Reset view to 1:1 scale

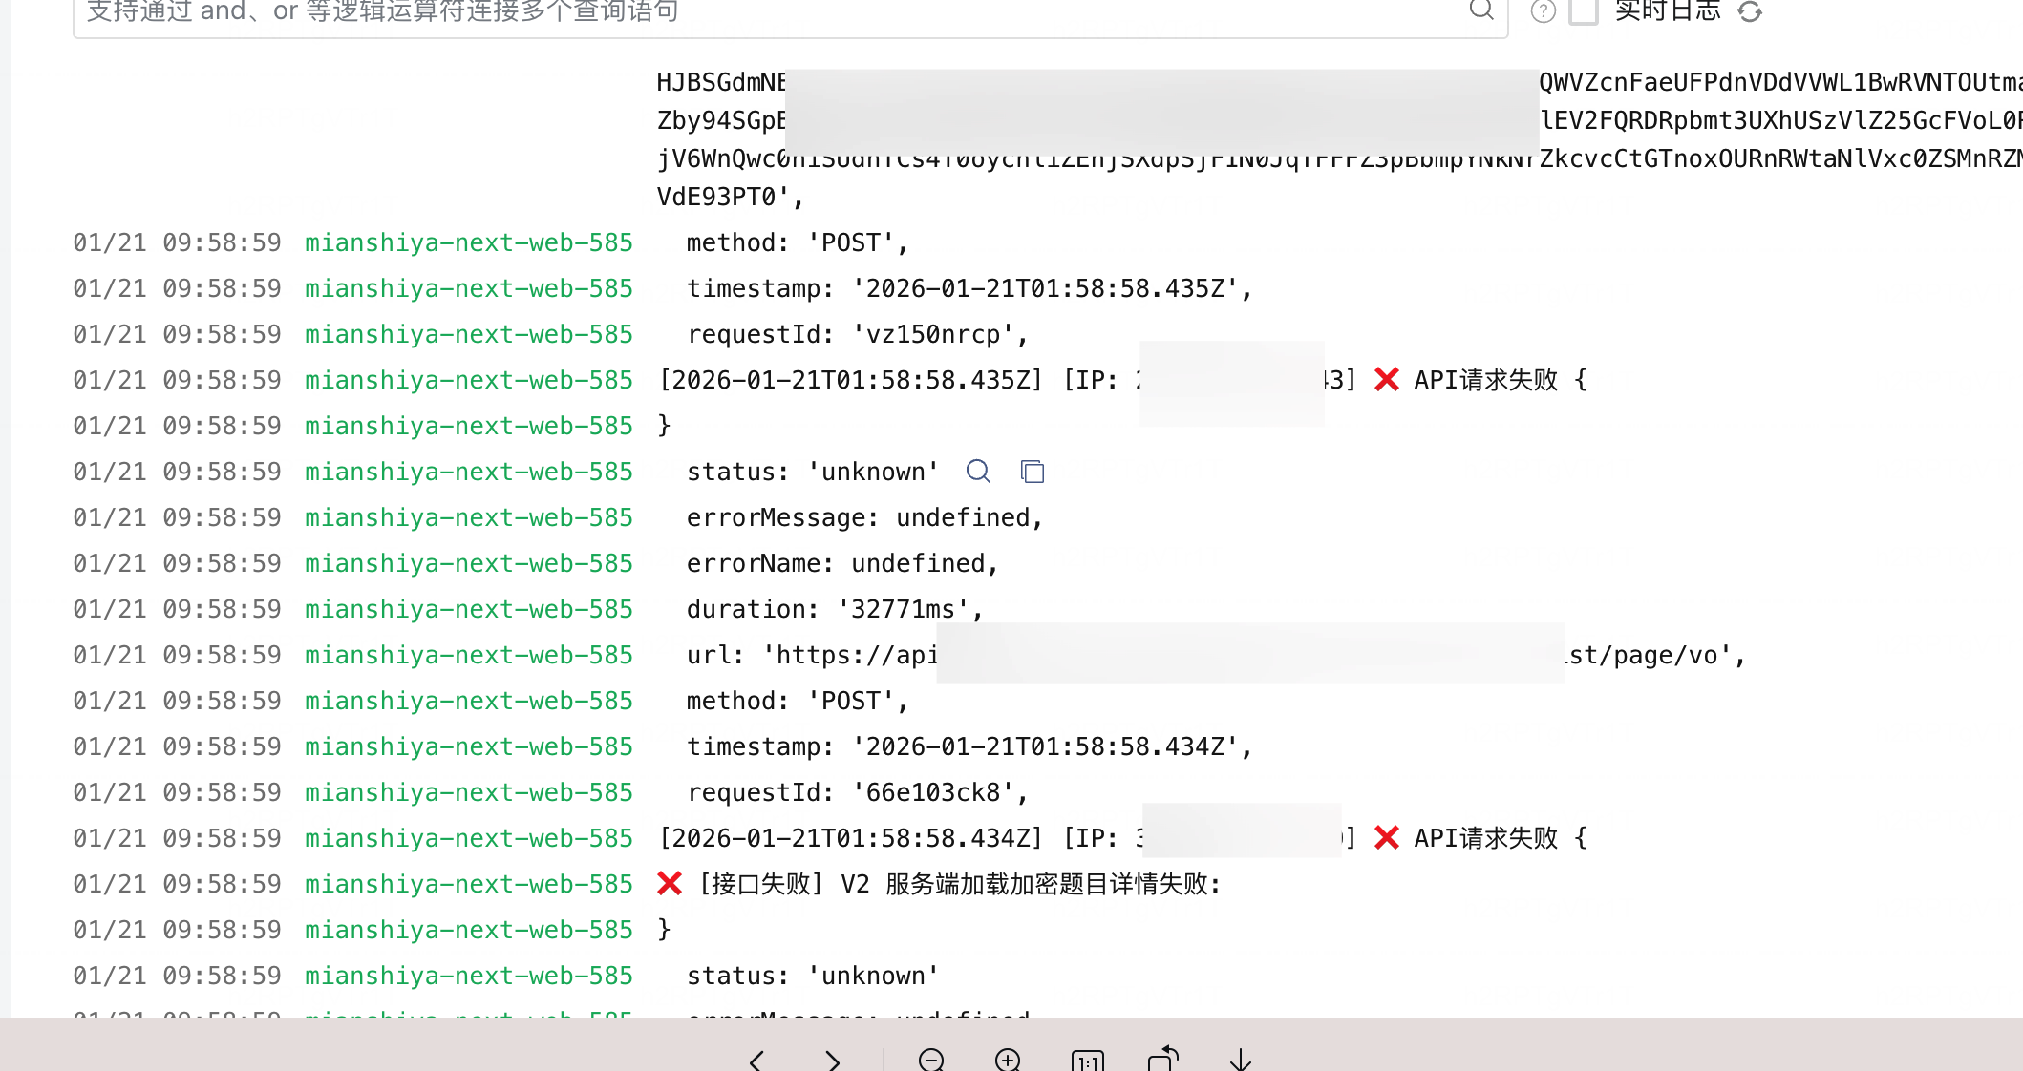point(1087,1060)
